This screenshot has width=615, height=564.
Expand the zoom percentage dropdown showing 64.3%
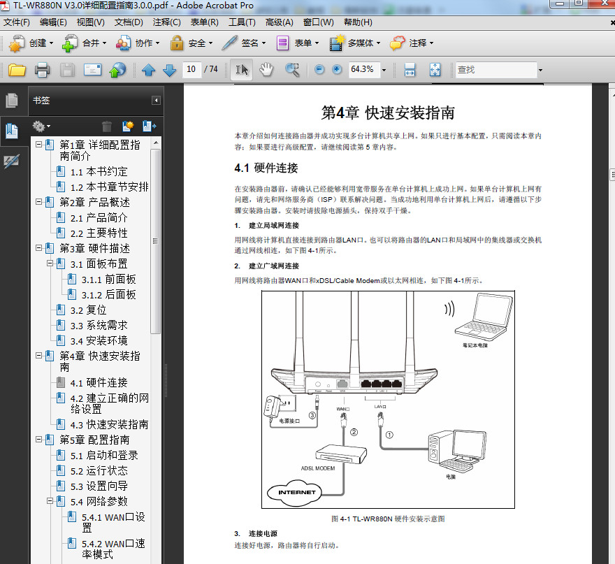click(382, 70)
